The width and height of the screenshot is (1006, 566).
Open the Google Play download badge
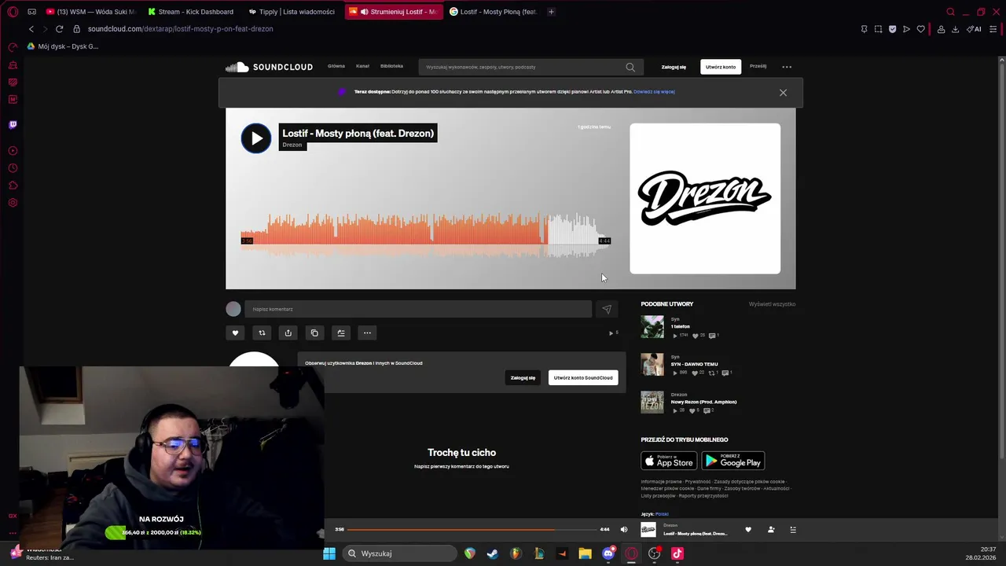(733, 461)
